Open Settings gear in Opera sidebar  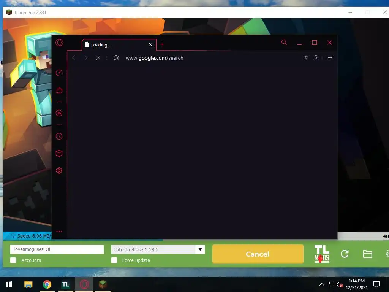point(59,171)
